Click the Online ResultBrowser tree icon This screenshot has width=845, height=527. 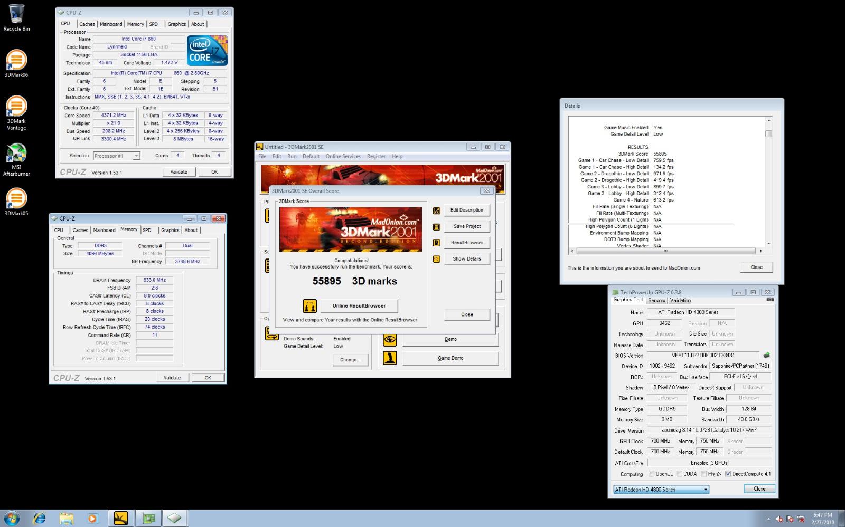(x=309, y=306)
